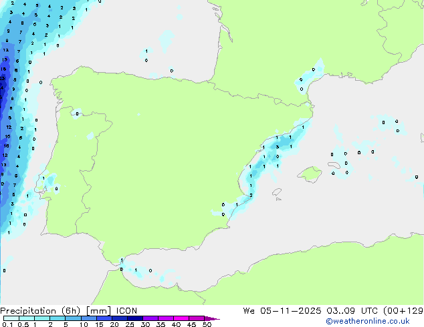Click the 'ICON' model name label
Screen dimensions: 424x327
126,311
